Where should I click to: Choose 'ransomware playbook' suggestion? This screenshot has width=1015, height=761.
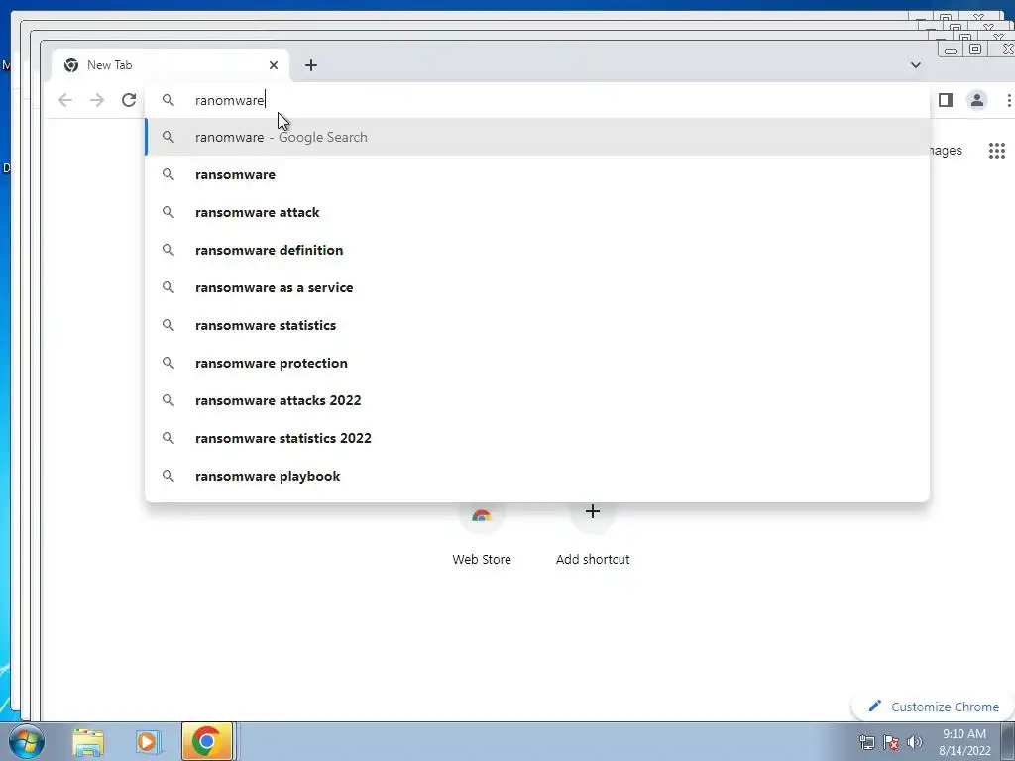pos(537,476)
